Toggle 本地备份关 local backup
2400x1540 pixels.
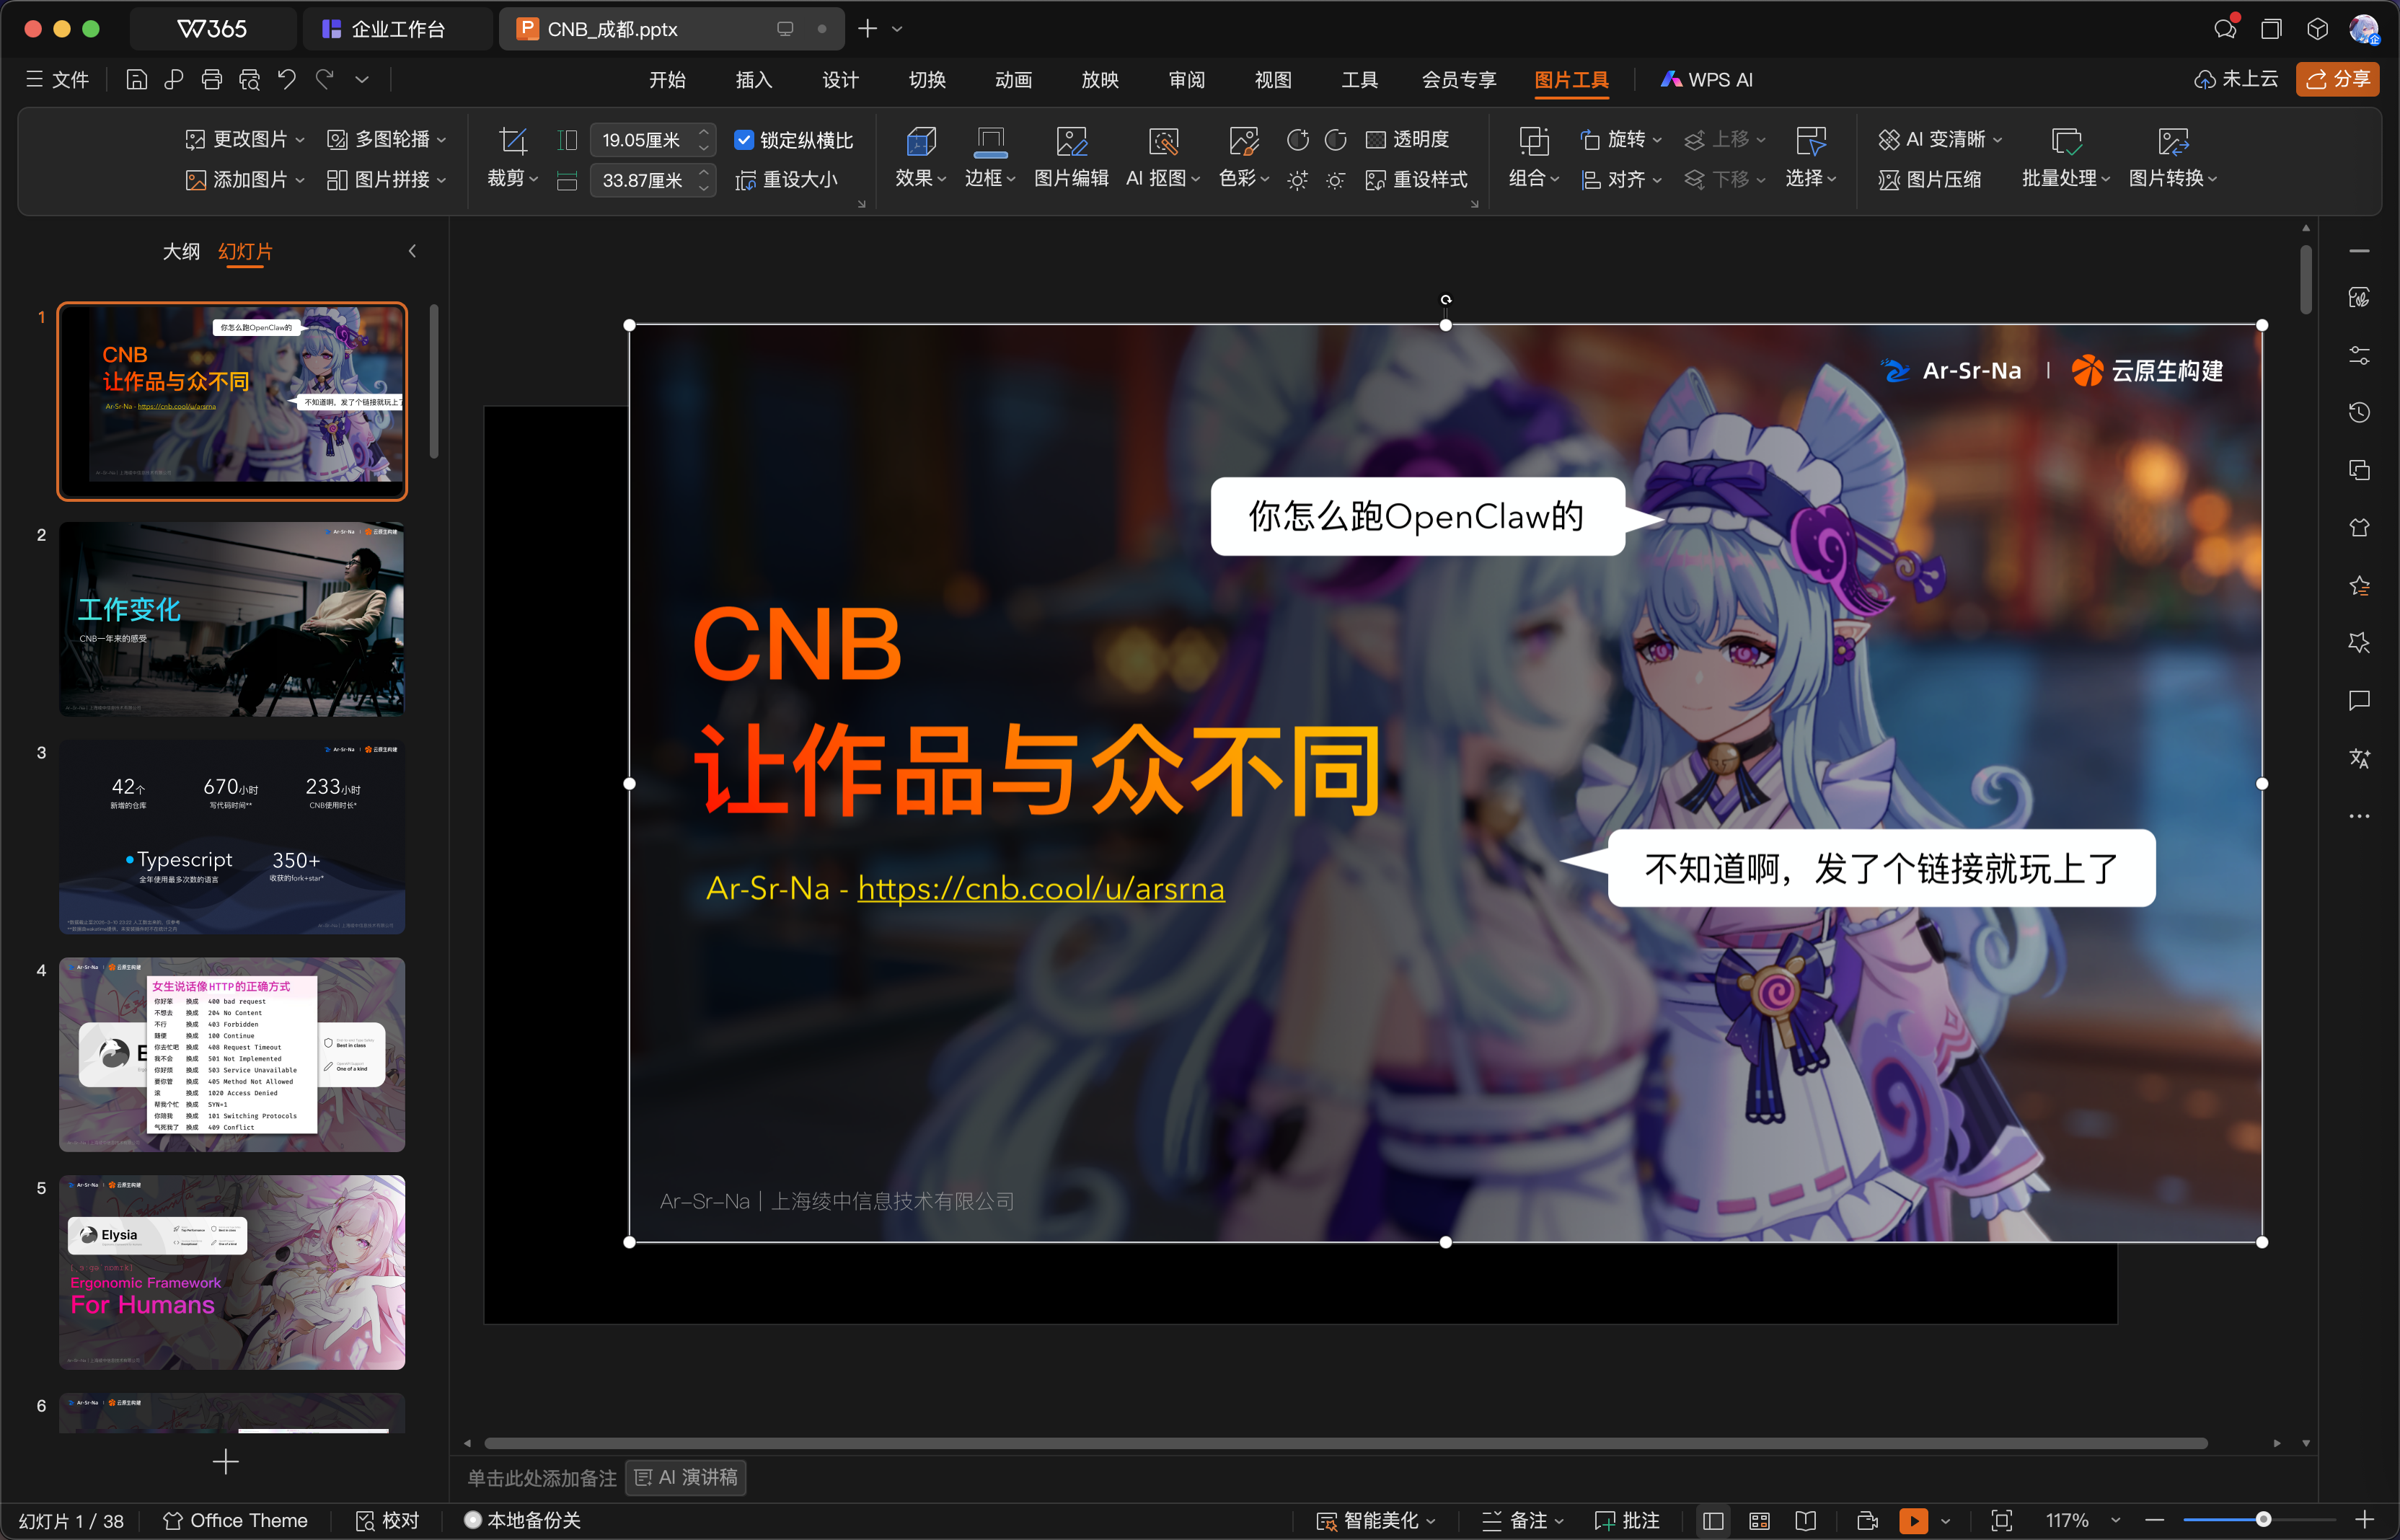point(522,1520)
